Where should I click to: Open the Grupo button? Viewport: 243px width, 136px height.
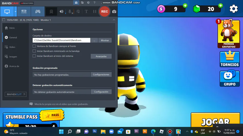pos(230,79)
